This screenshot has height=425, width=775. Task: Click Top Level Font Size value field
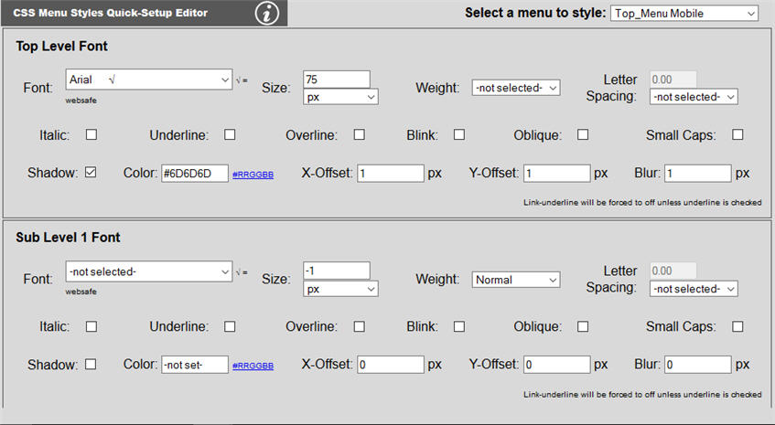click(x=336, y=80)
